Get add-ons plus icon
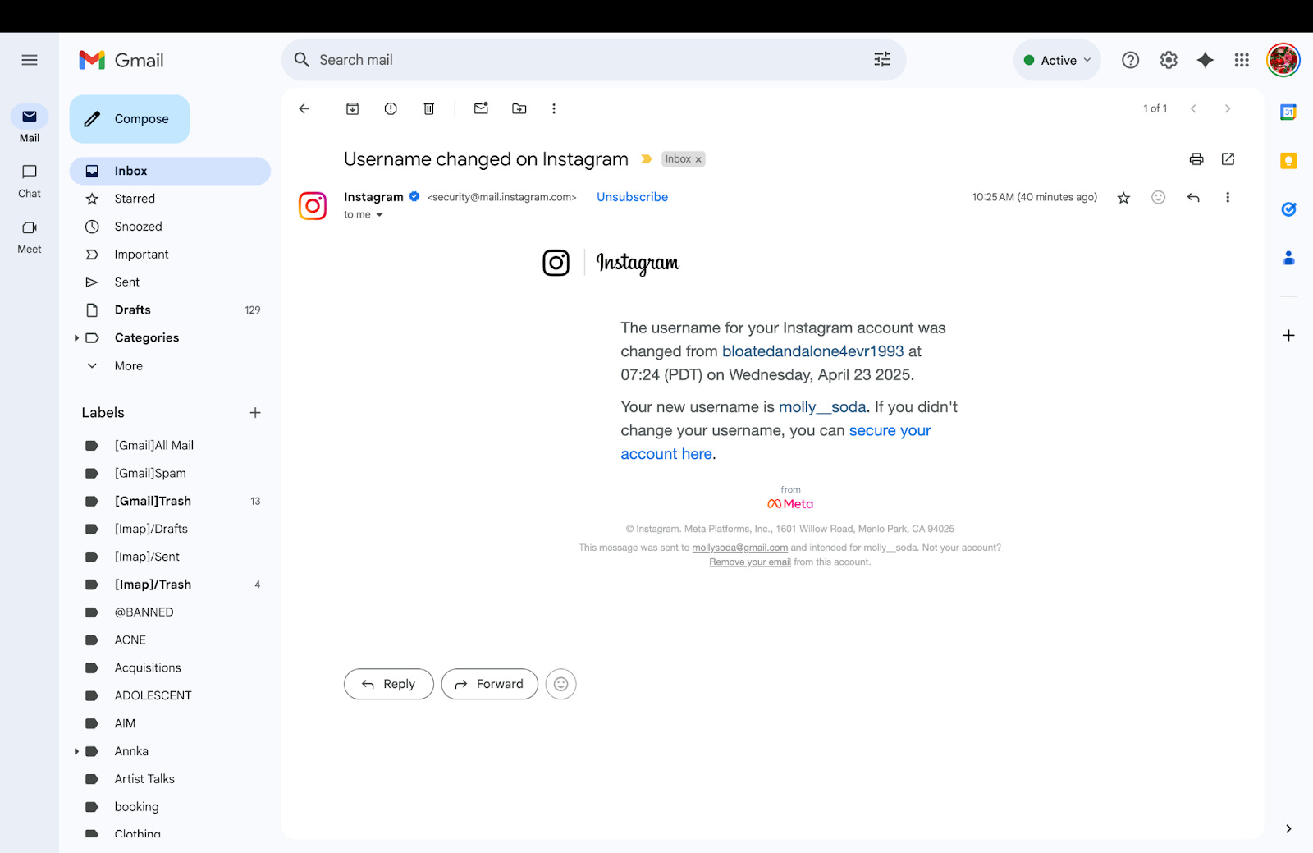 click(1288, 335)
